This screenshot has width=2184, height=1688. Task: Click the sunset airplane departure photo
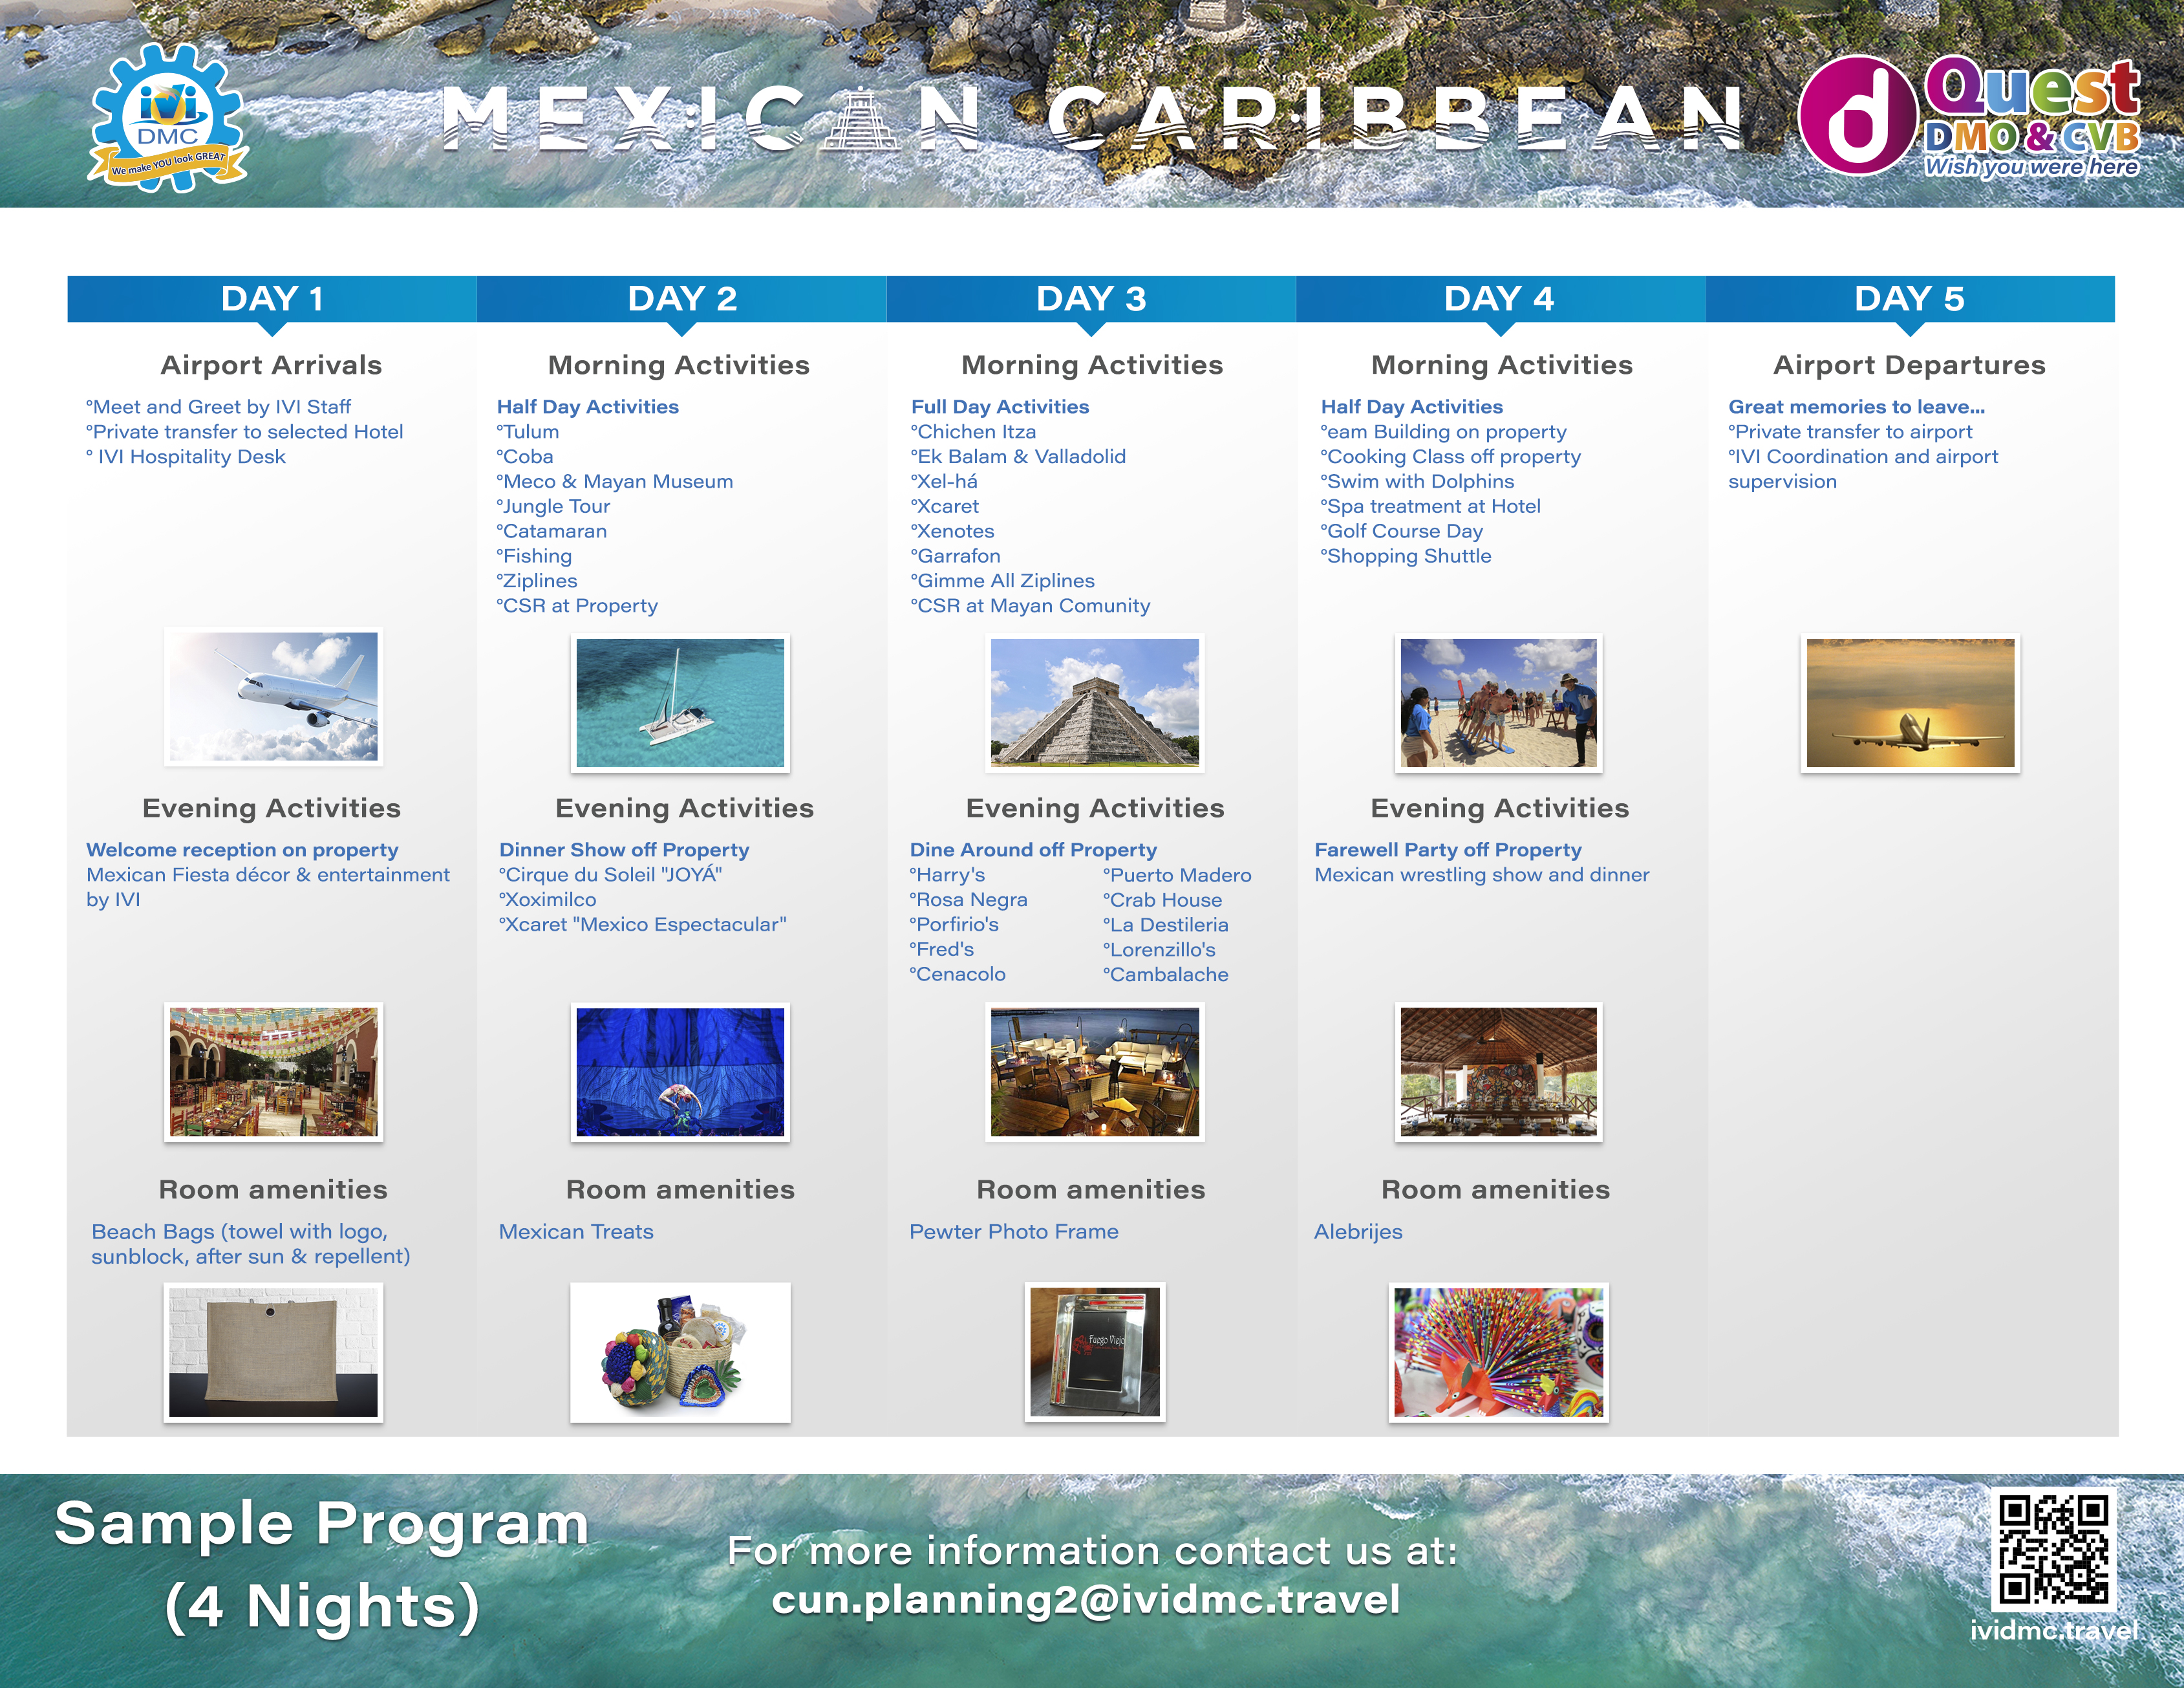pyautogui.click(x=1909, y=702)
